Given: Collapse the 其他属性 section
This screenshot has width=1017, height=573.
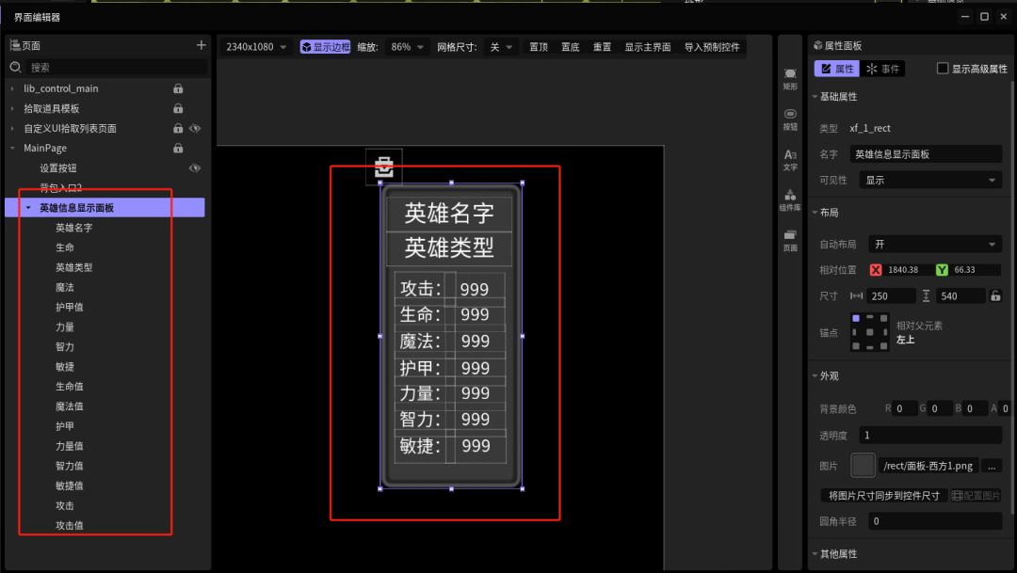Looking at the screenshot, I should [x=815, y=554].
